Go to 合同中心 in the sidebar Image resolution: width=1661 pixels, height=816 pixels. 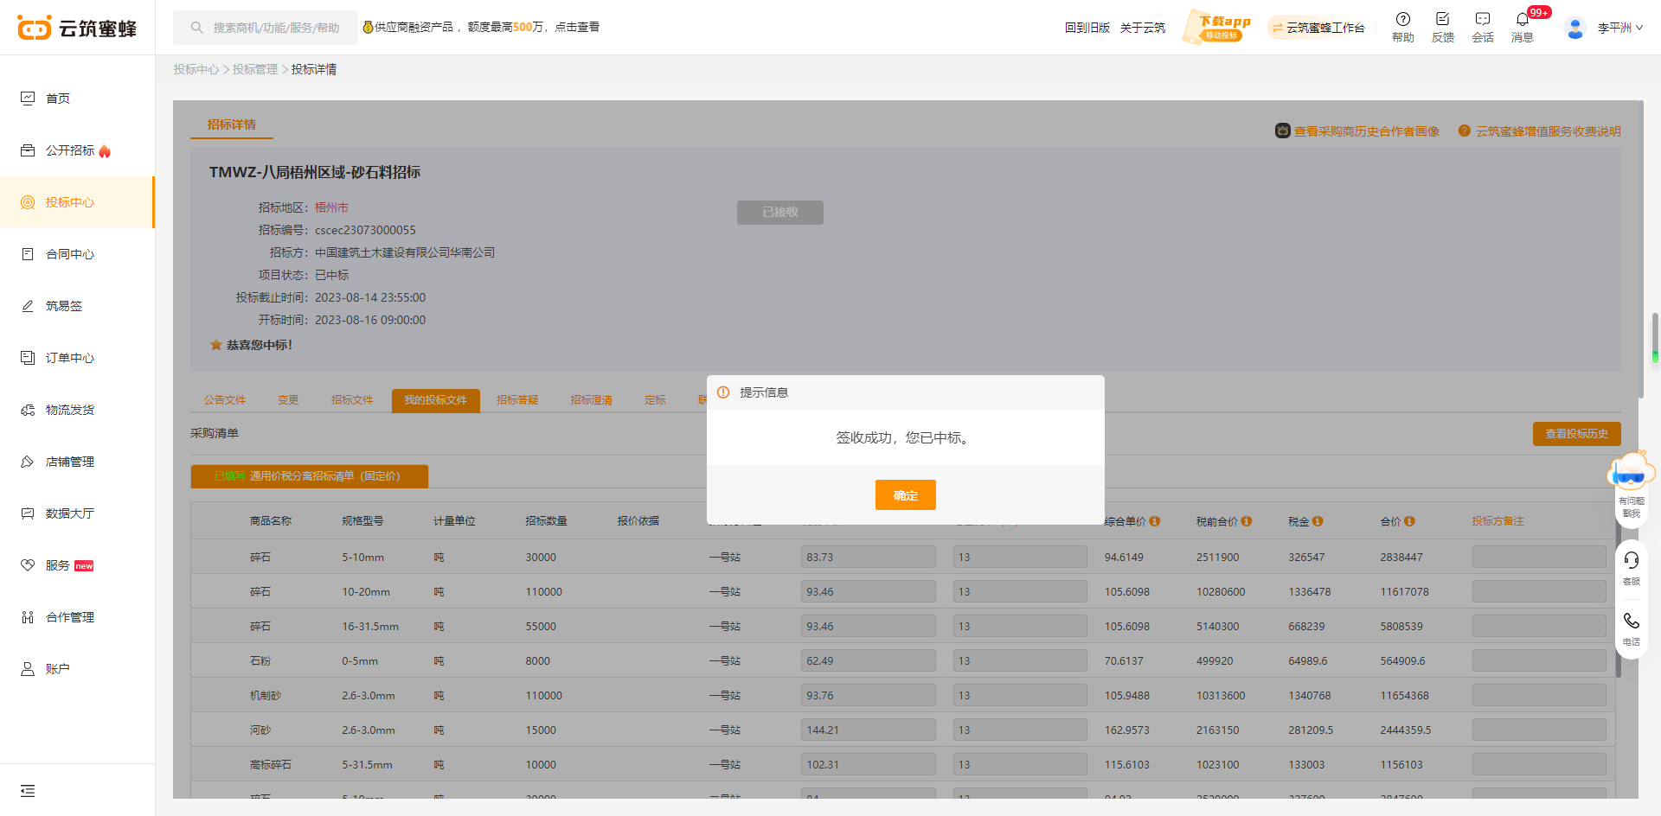[x=70, y=254]
